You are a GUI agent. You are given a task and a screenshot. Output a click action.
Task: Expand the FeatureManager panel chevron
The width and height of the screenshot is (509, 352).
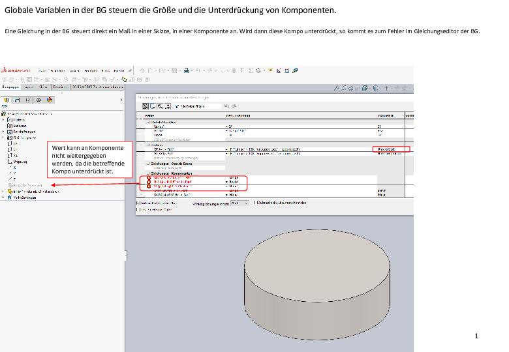[121, 100]
